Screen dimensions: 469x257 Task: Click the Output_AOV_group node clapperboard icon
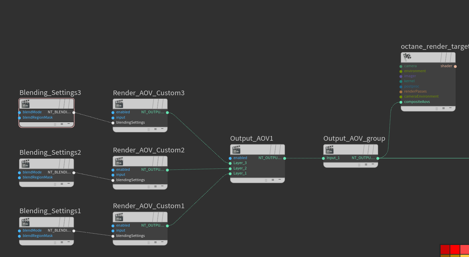(329, 150)
